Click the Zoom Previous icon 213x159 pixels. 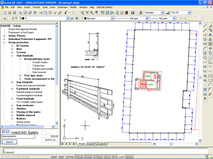[x=97, y=13]
